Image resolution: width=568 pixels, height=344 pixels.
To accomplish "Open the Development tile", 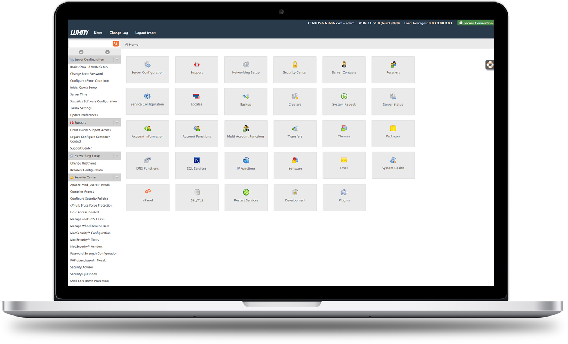I will coord(295,197).
